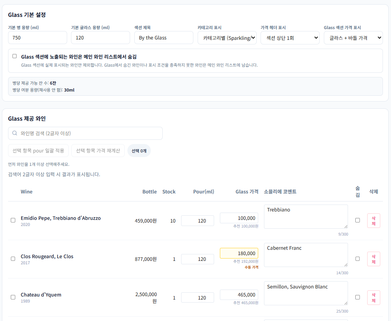391x321 pixels.
Task: Delete the Chateau d'Yquem row
Action: click(x=374, y=298)
